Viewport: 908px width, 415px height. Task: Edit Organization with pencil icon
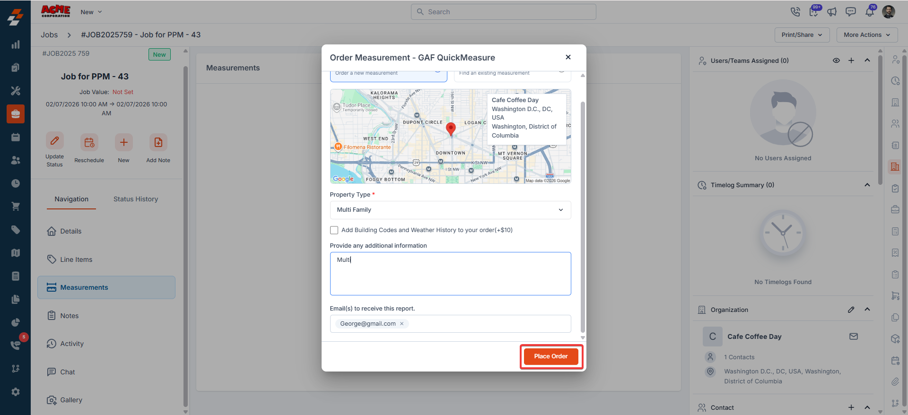tap(851, 310)
